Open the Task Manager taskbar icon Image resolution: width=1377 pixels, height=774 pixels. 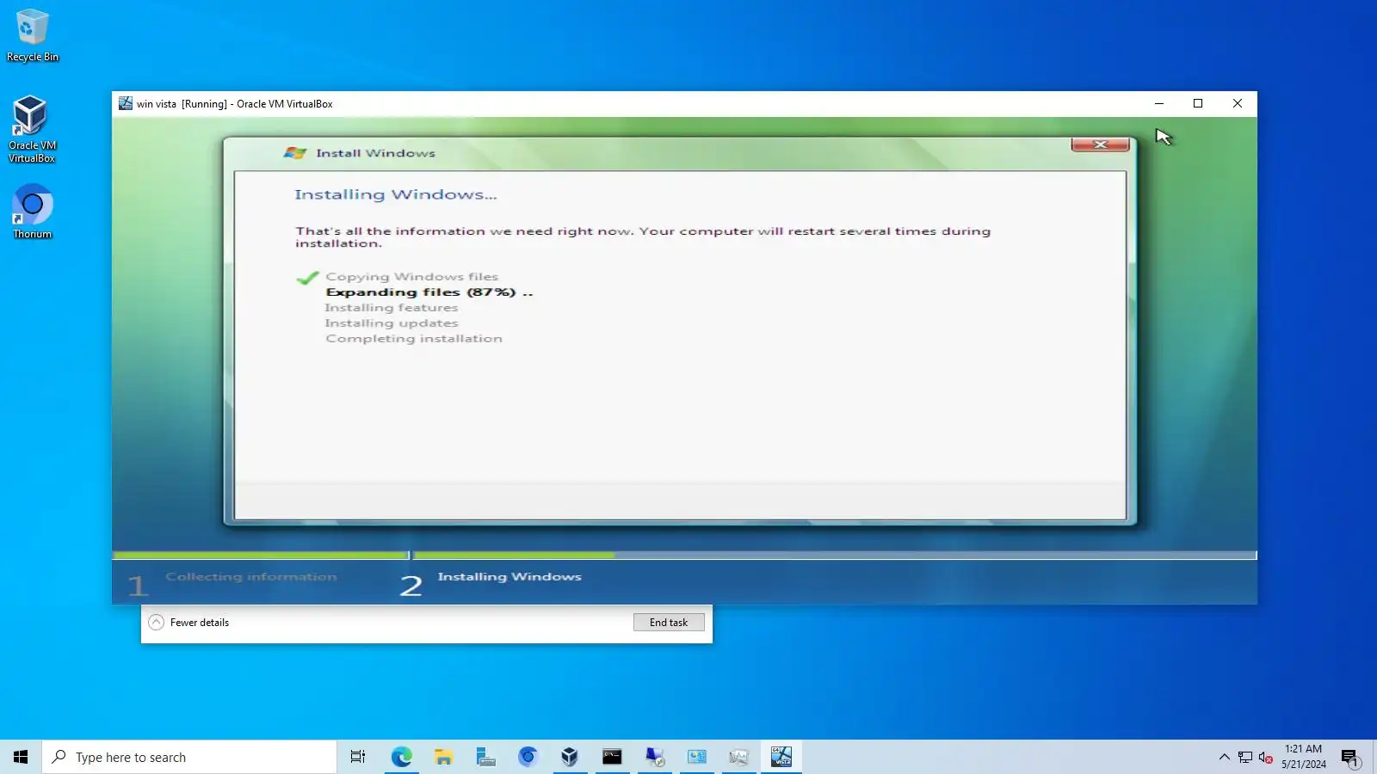(738, 757)
